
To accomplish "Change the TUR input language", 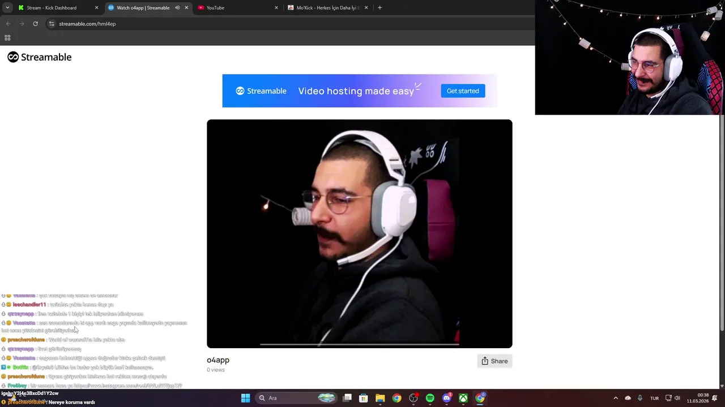I will tap(654, 398).
